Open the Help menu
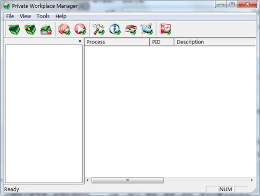The image size is (260, 196). pos(61,16)
